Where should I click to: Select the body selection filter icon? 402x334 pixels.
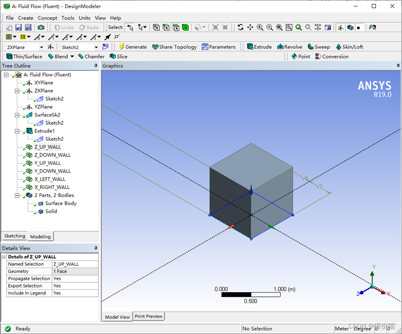(185, 27)
